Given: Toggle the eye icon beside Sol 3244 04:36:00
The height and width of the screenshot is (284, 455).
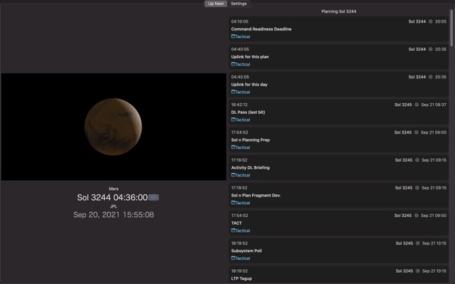Looking at the screenshot, I should 154,197.
